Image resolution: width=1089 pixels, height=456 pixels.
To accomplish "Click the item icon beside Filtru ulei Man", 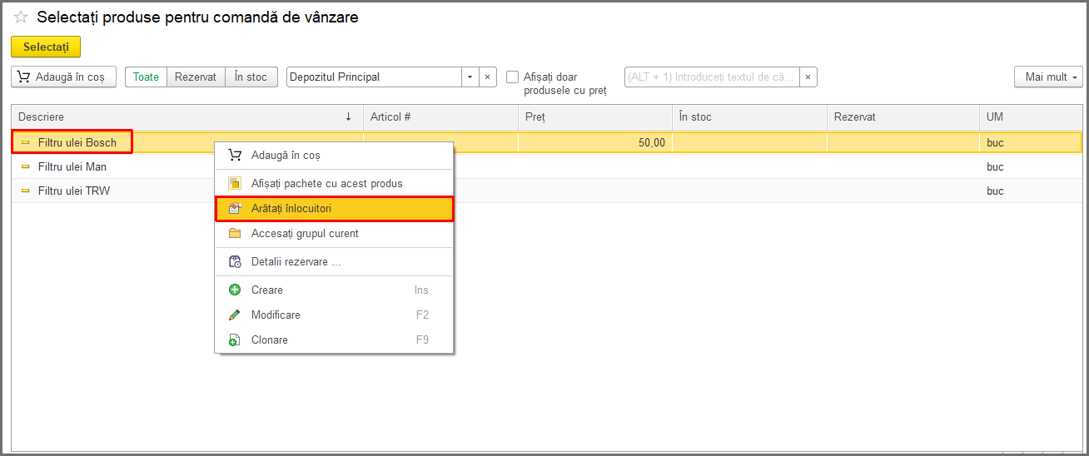I will click(25, 166).
